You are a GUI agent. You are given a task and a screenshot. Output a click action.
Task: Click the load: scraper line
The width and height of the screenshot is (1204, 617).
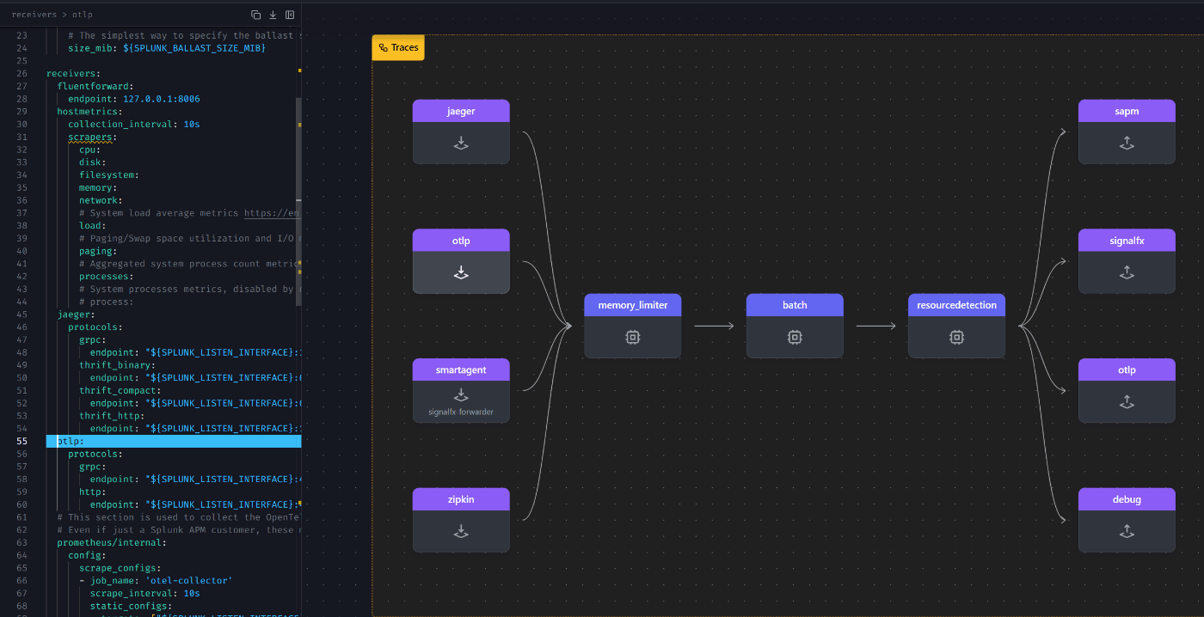point(92,226)
